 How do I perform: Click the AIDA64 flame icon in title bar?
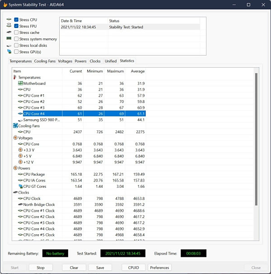click(x=5, y=5)
